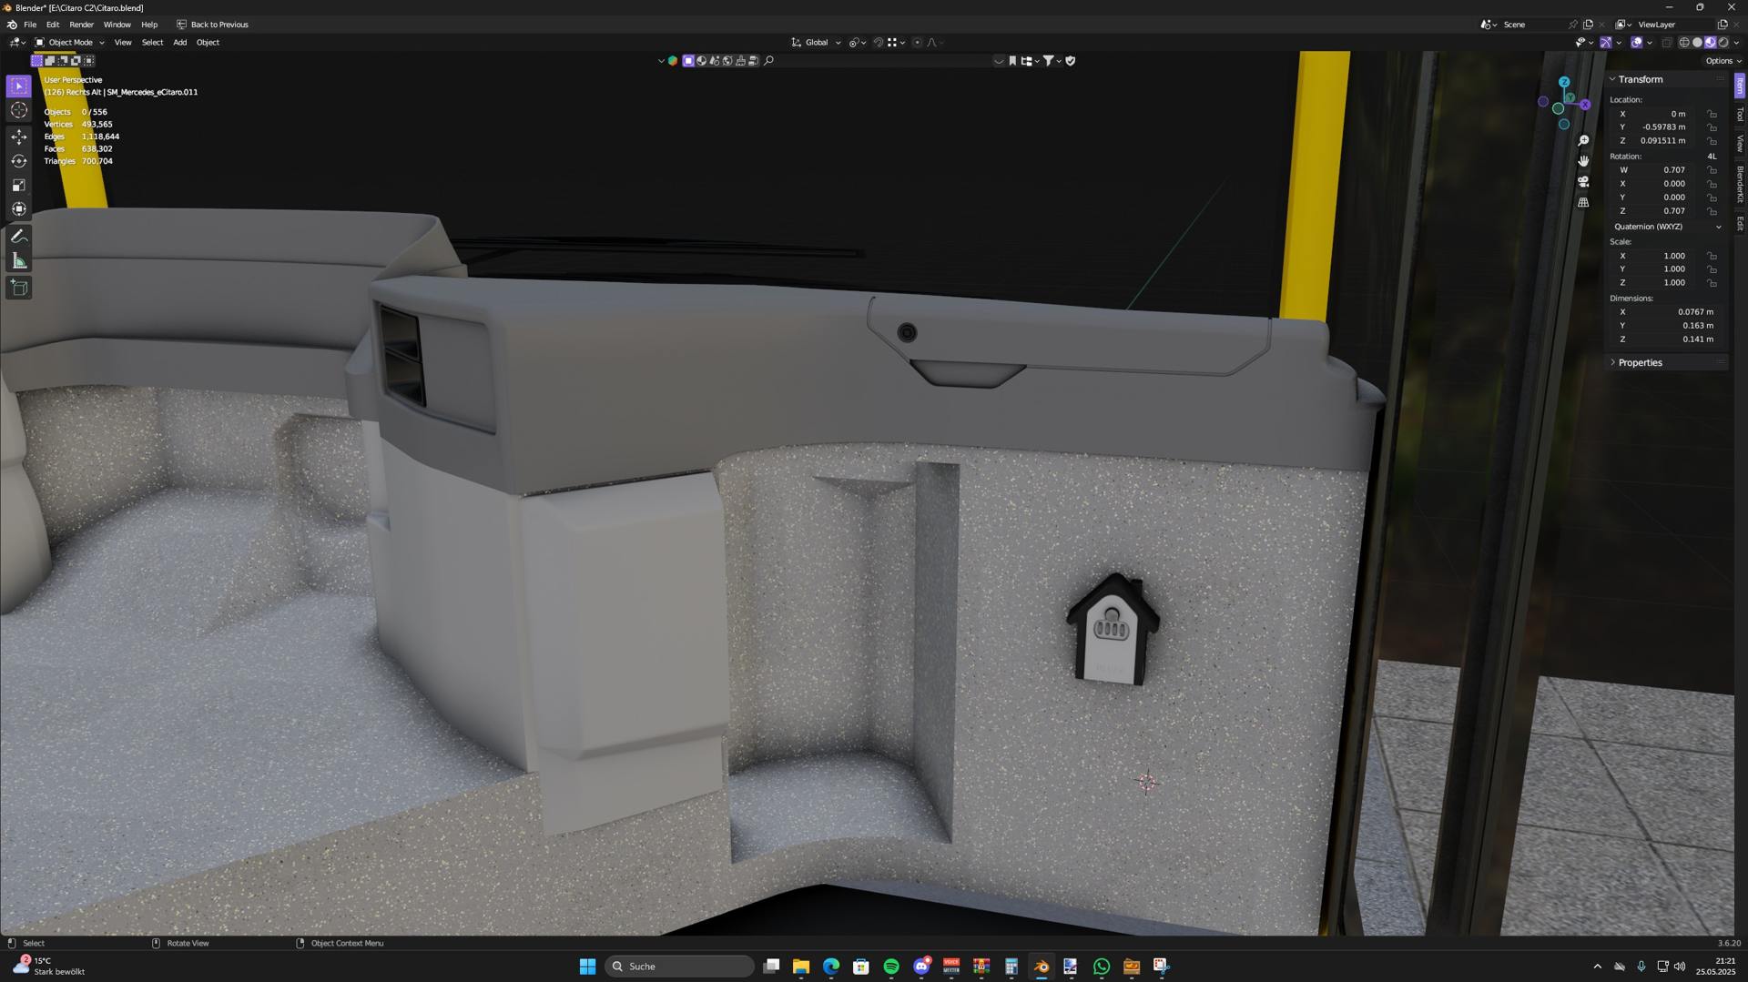Open the Object Mode dropdown
The height and width of the screenshot is (982, 1748).
pyautogui.click(x=69, y=43)
